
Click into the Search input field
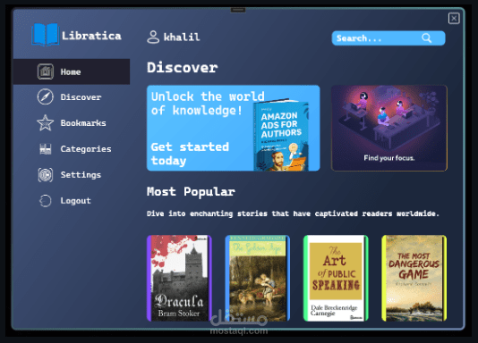[x=388, y=38]
